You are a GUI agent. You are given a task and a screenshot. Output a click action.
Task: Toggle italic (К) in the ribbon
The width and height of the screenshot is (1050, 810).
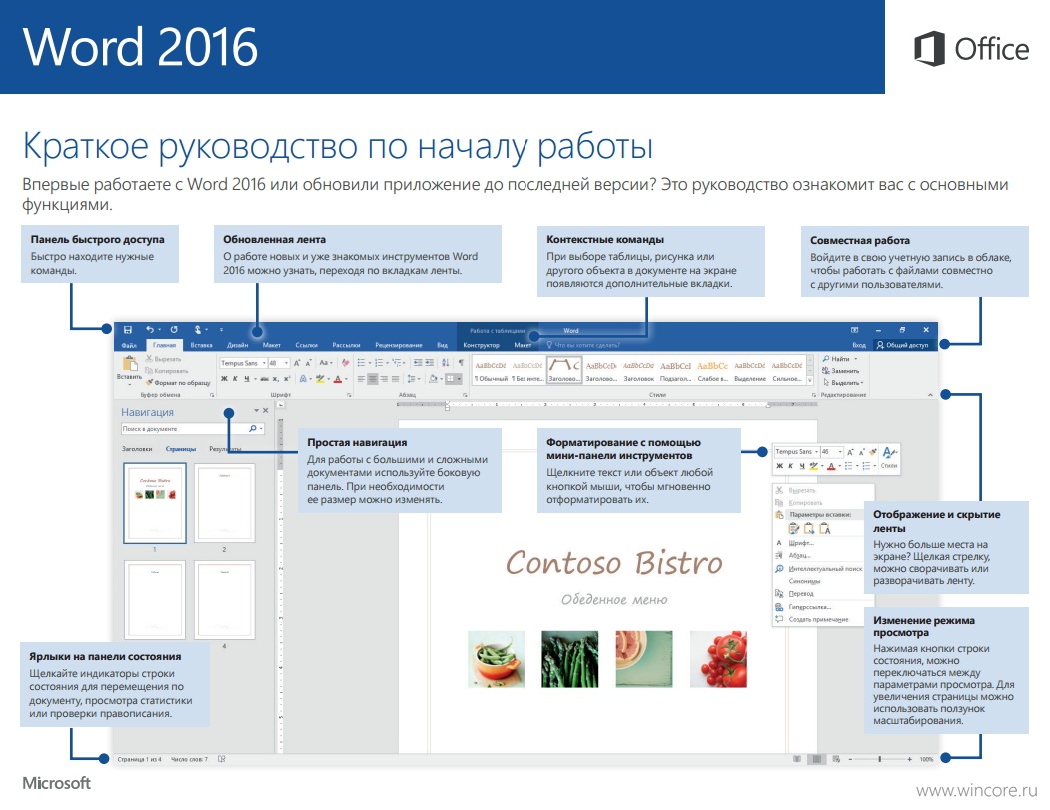pyautogui.click(x=235, y=379)
